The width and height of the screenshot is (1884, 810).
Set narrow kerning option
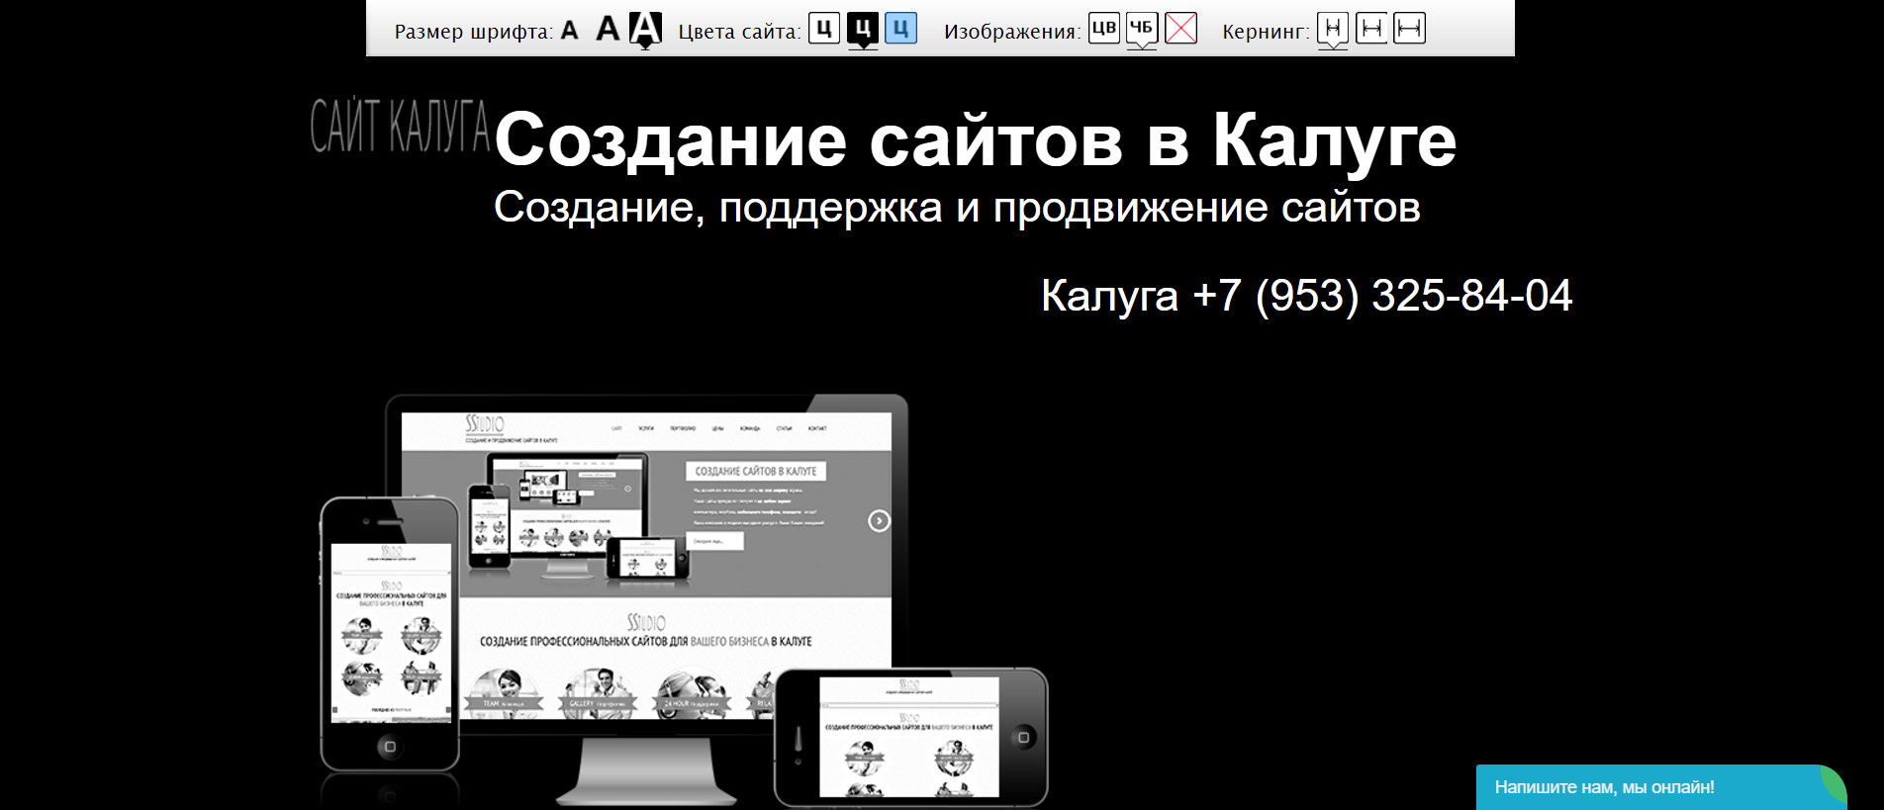(1333, 29)
